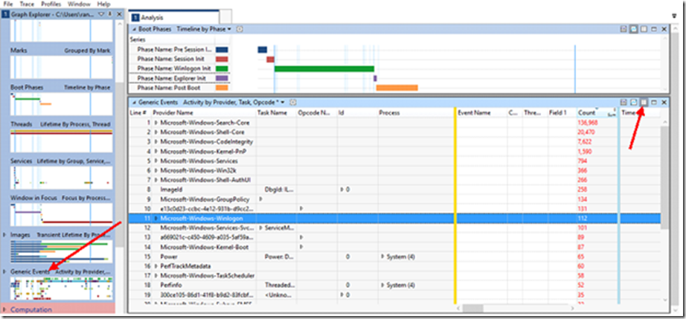
Task: Open the Profiles menu
Action: click(x=51, y=4)
